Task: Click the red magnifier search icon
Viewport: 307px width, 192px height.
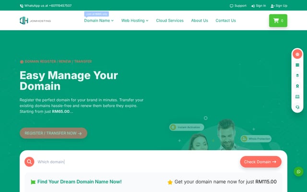Action: (29, 162)
